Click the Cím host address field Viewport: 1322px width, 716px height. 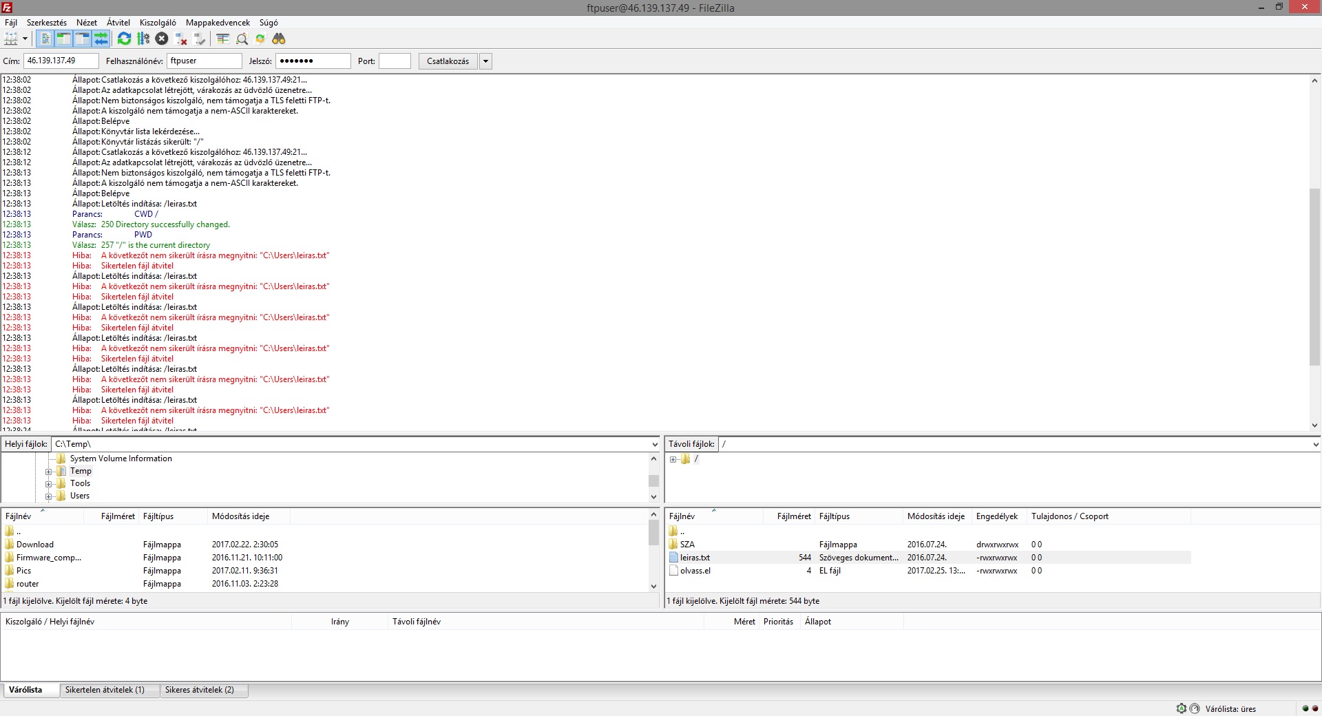click(61, 61)
